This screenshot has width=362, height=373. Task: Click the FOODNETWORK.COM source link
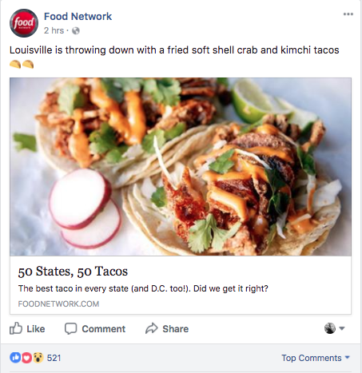(58, 304)
